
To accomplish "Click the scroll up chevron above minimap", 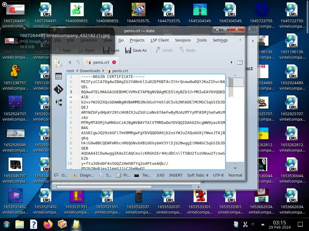I will pos(235,75).
